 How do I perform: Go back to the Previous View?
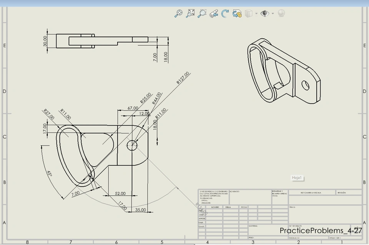(x=213, y=13)
